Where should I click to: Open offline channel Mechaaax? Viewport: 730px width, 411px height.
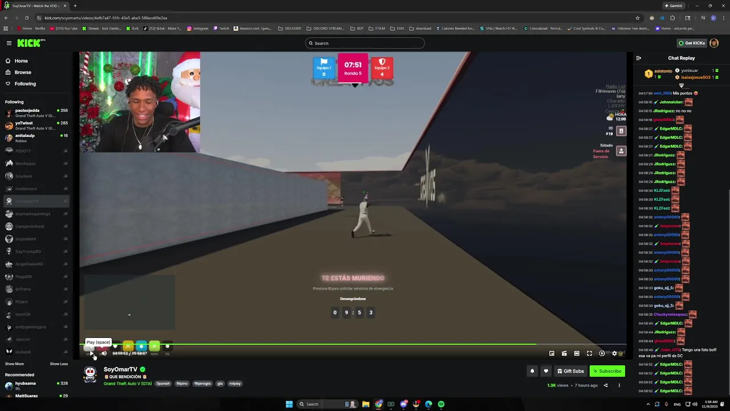(36, 163)
